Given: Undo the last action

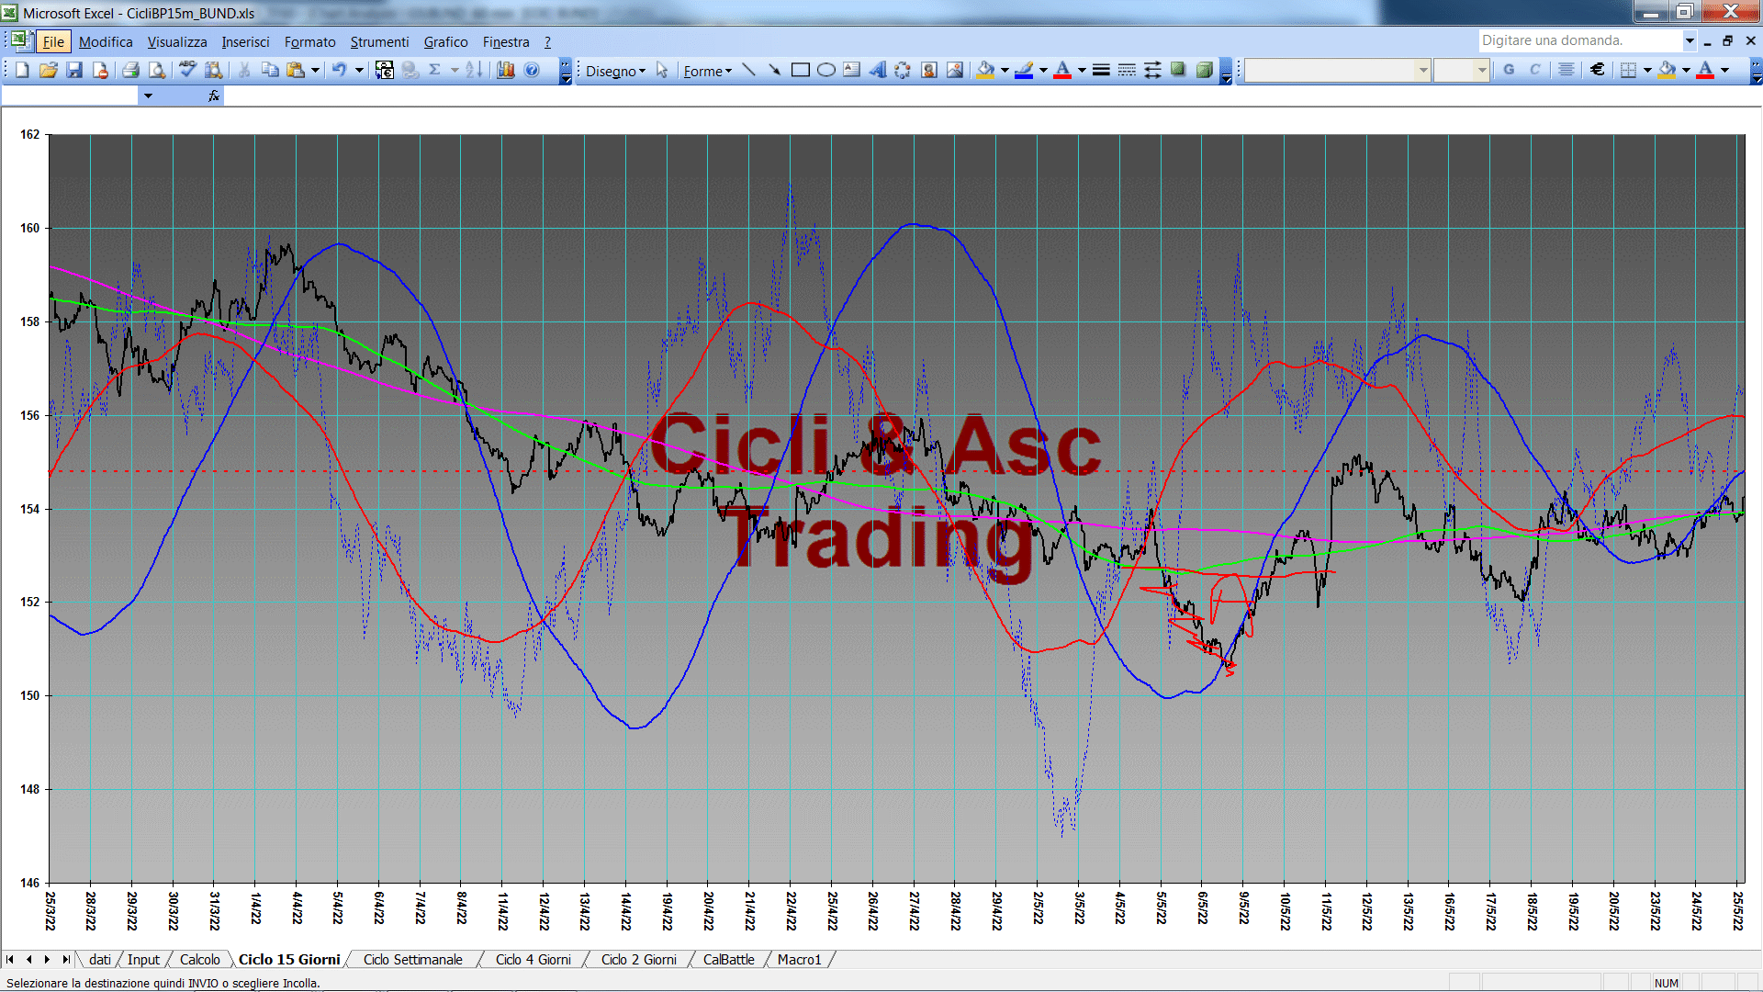Looking at the screenshot, I should point(340,70).
